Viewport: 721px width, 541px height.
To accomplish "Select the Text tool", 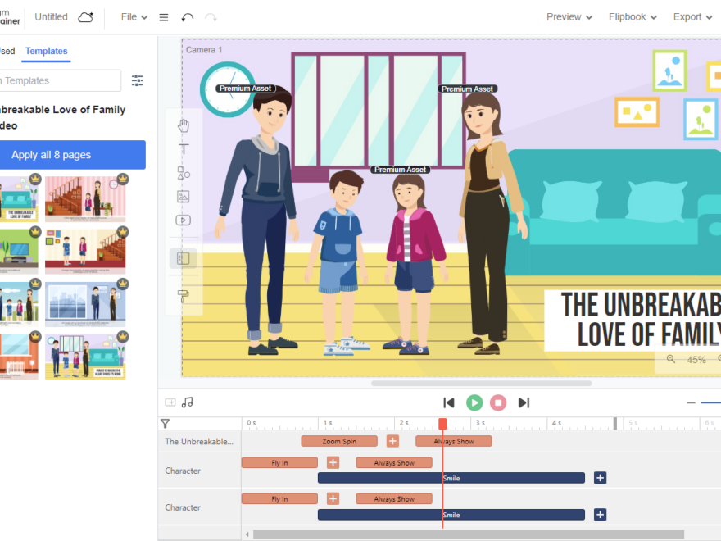I will [x=184, y=149].
